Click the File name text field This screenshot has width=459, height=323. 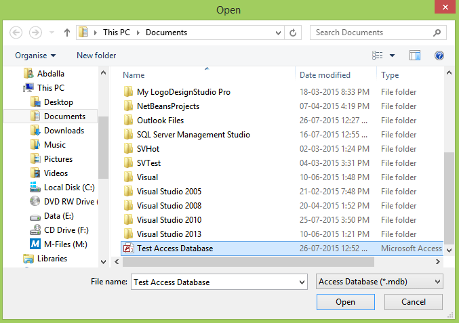[x=214, y=282]
